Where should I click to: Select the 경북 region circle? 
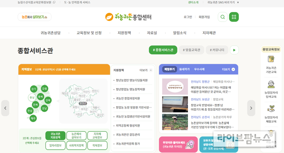click(48, 100)
